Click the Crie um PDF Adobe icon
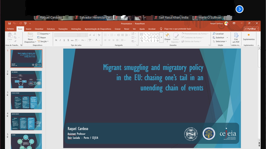The width and height of the screenshot is (266, 149). click(x=236, y=38)
